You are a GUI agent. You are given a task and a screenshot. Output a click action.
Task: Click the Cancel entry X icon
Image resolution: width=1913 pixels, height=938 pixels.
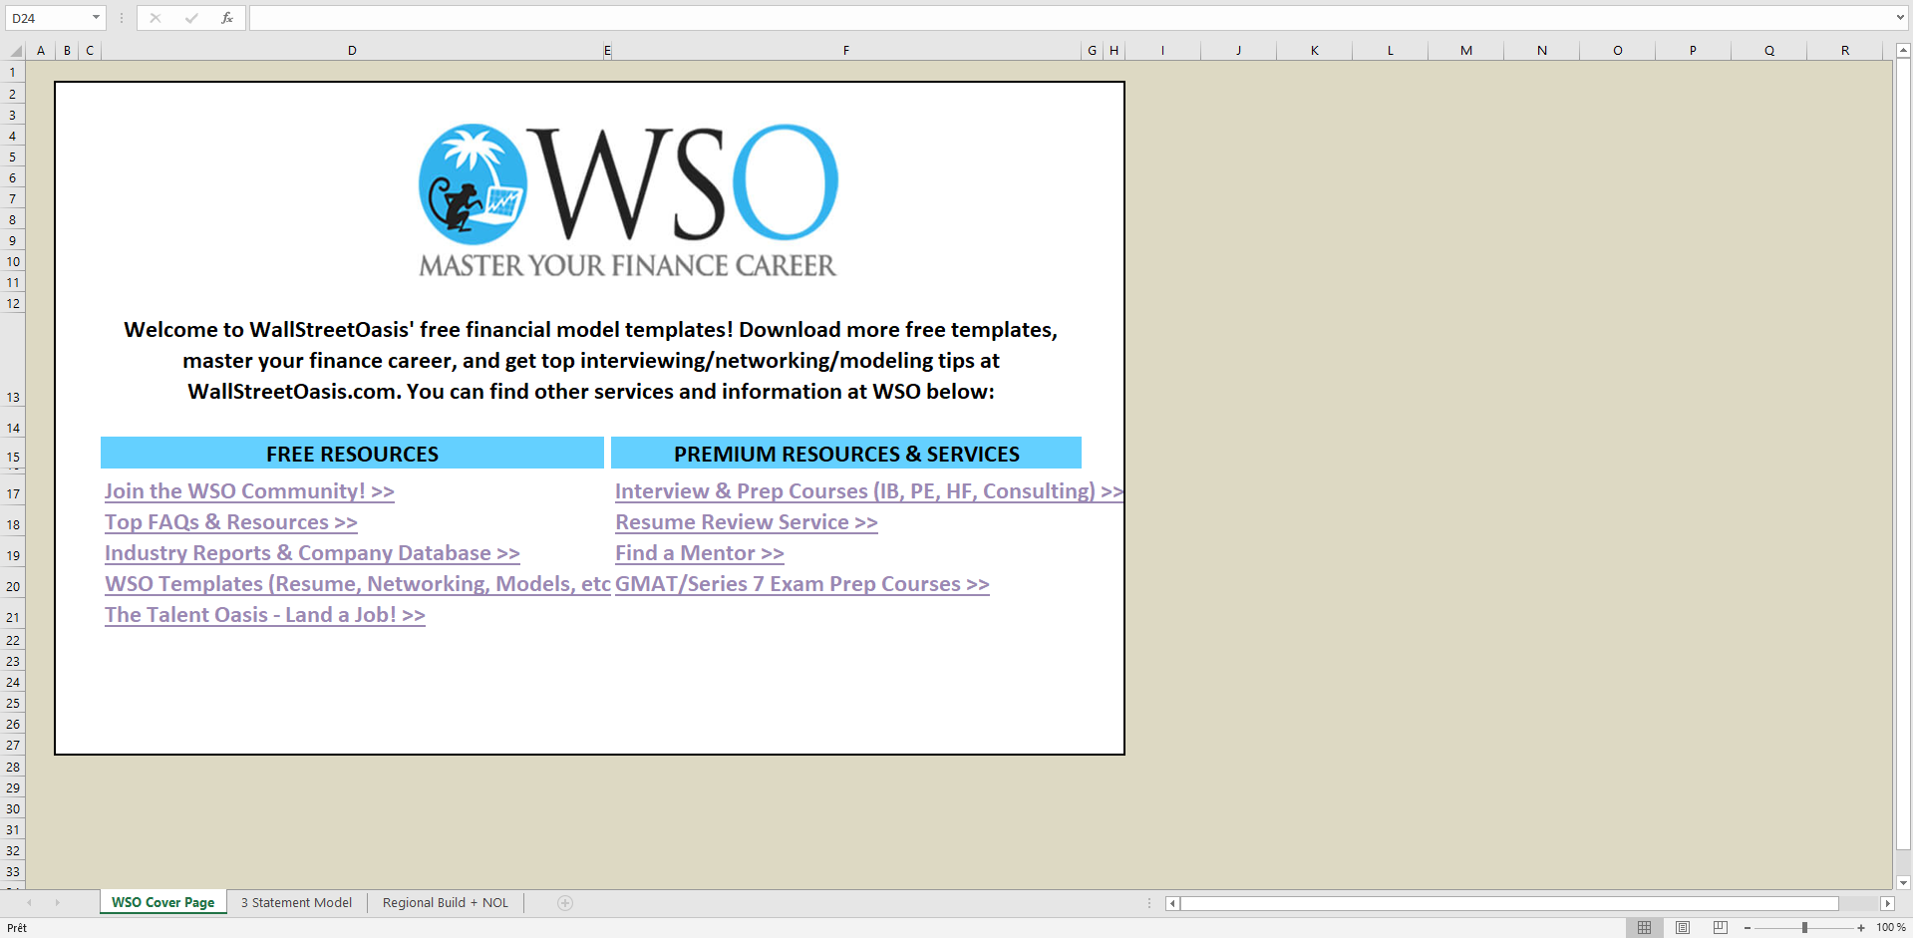tap(156, 18)
